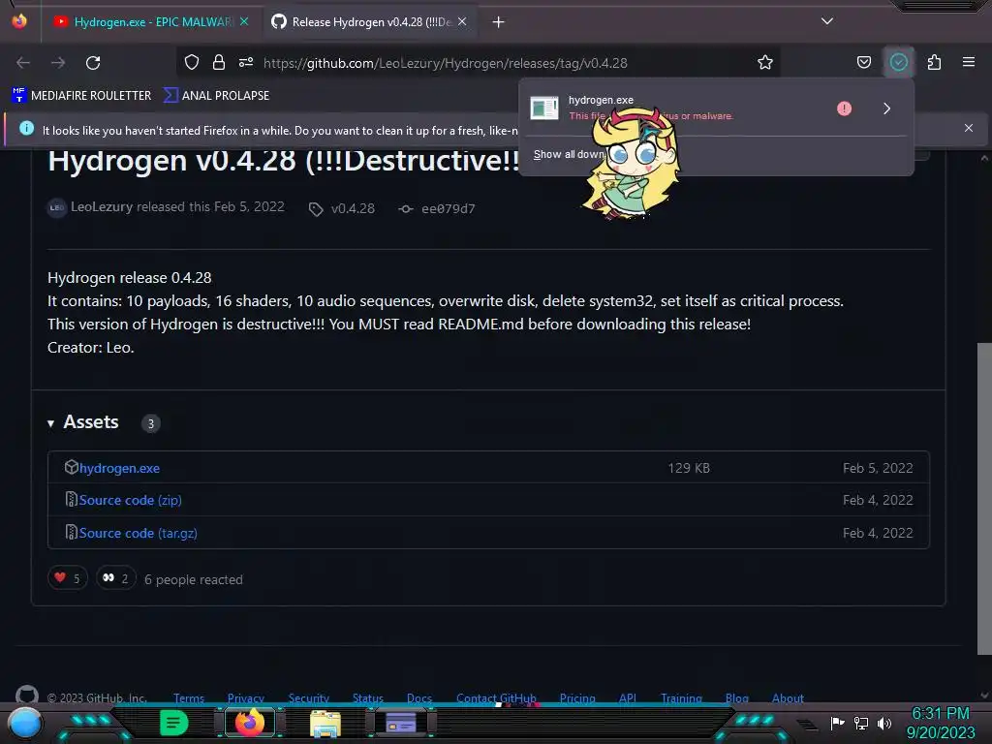This screenshot has height=744, width=992.
Task: Open hydrogen.exe download entry details arrow
Action: [x=887, y=108]
